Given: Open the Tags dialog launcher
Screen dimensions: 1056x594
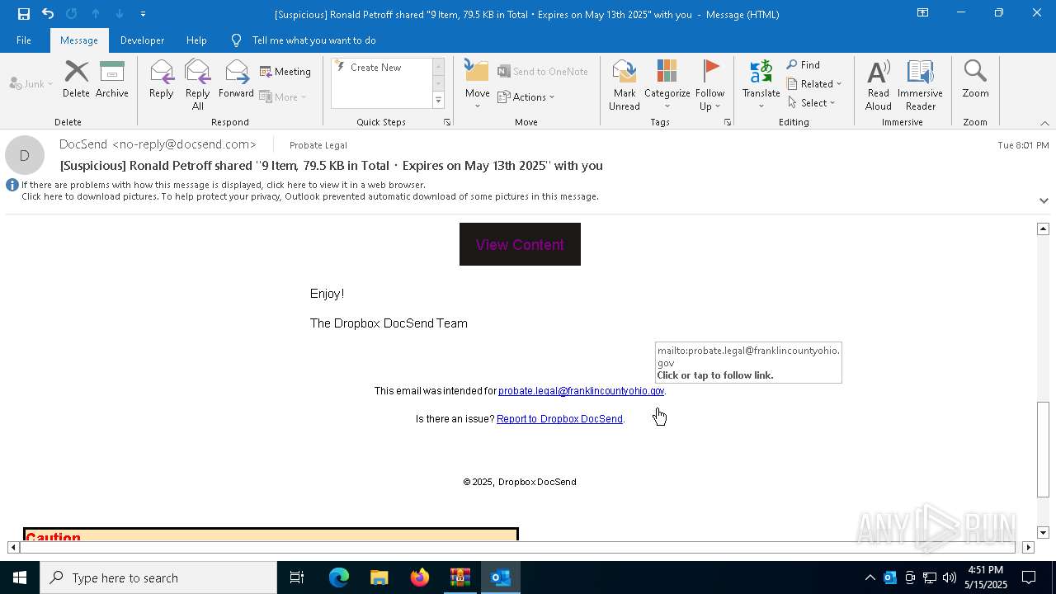Looking at the screenshot, I should point(728,122).
